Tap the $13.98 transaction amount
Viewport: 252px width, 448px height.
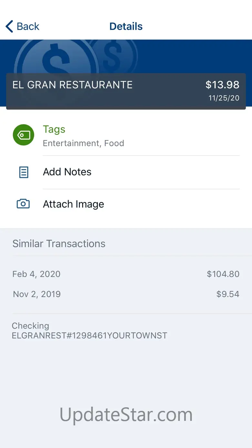pyautogui.click(x=222, y=85)
